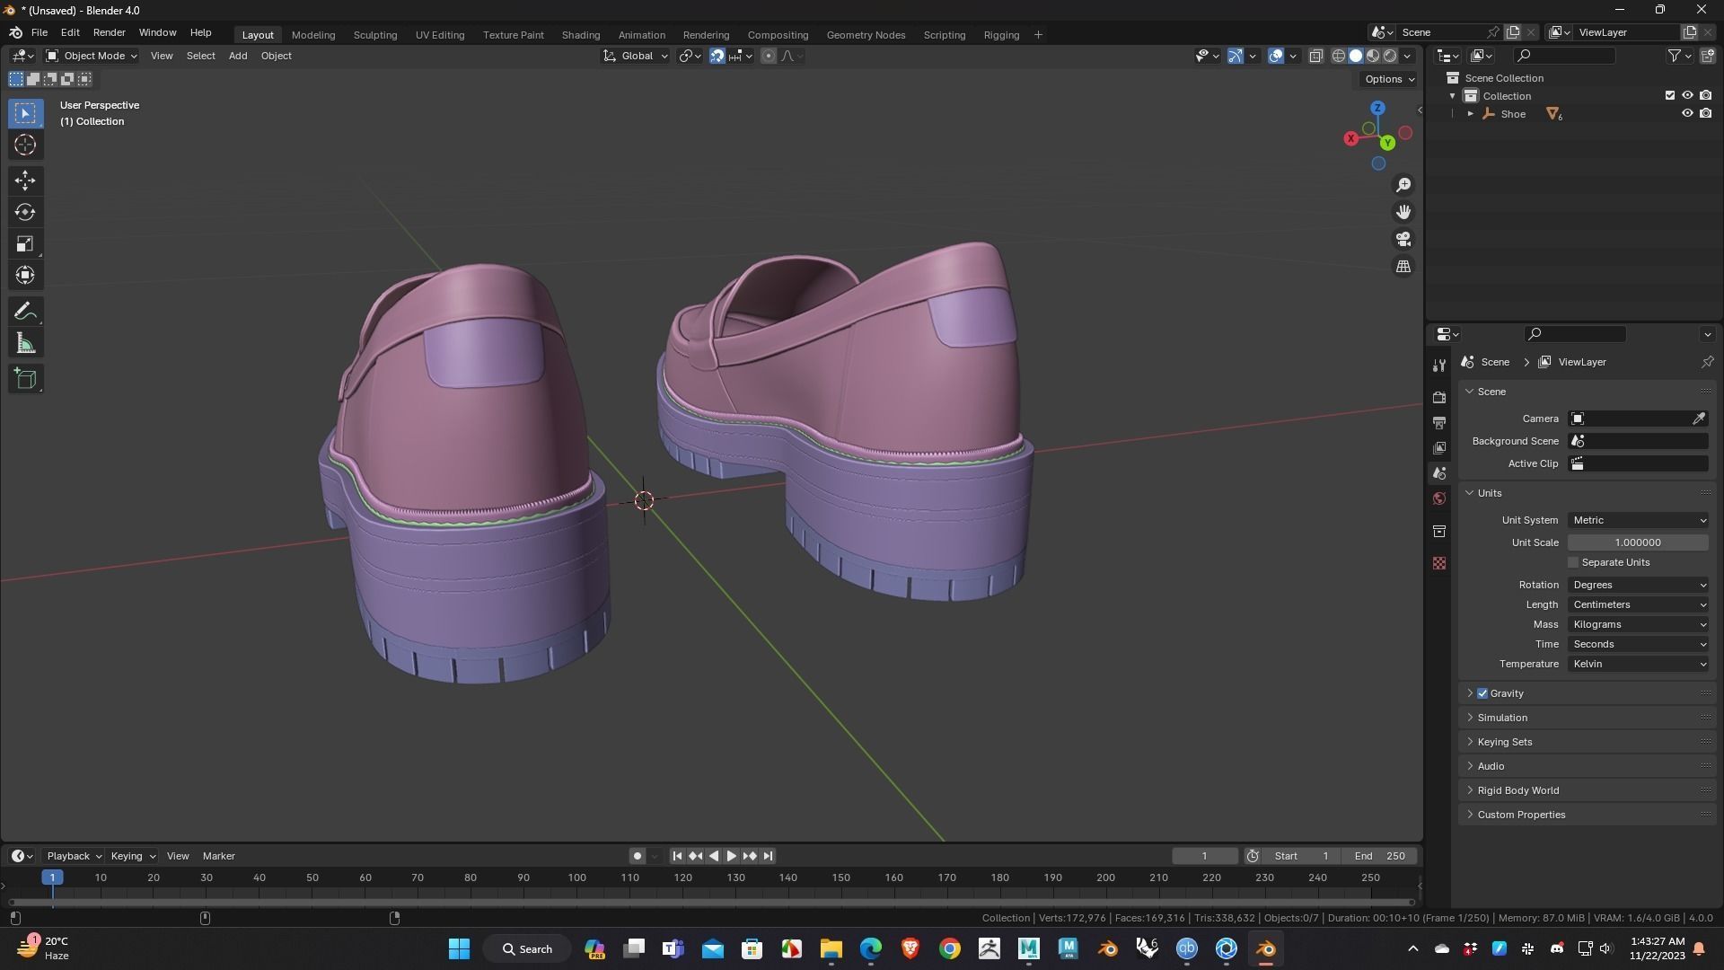Open the File menu
The height and width of the screenshot is (970, 1724).
(40, 32)
